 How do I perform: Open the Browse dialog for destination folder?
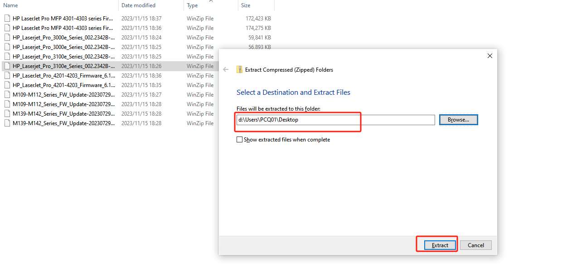point(458,119)
